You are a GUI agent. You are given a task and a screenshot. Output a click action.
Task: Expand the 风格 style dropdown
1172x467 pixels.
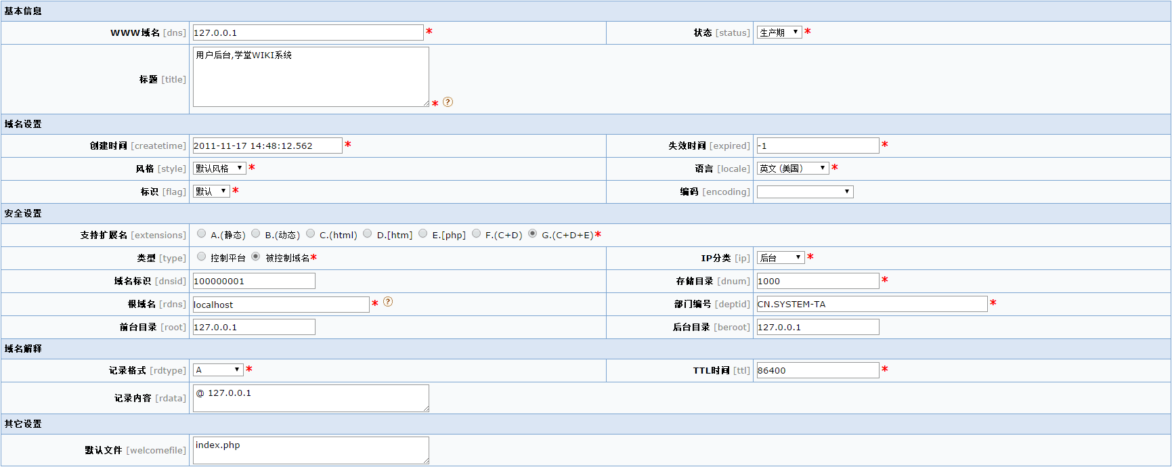(x=219, y=169)
